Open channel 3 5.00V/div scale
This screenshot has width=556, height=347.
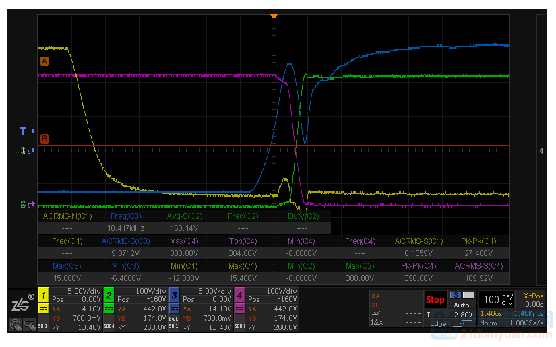(214, 291)
